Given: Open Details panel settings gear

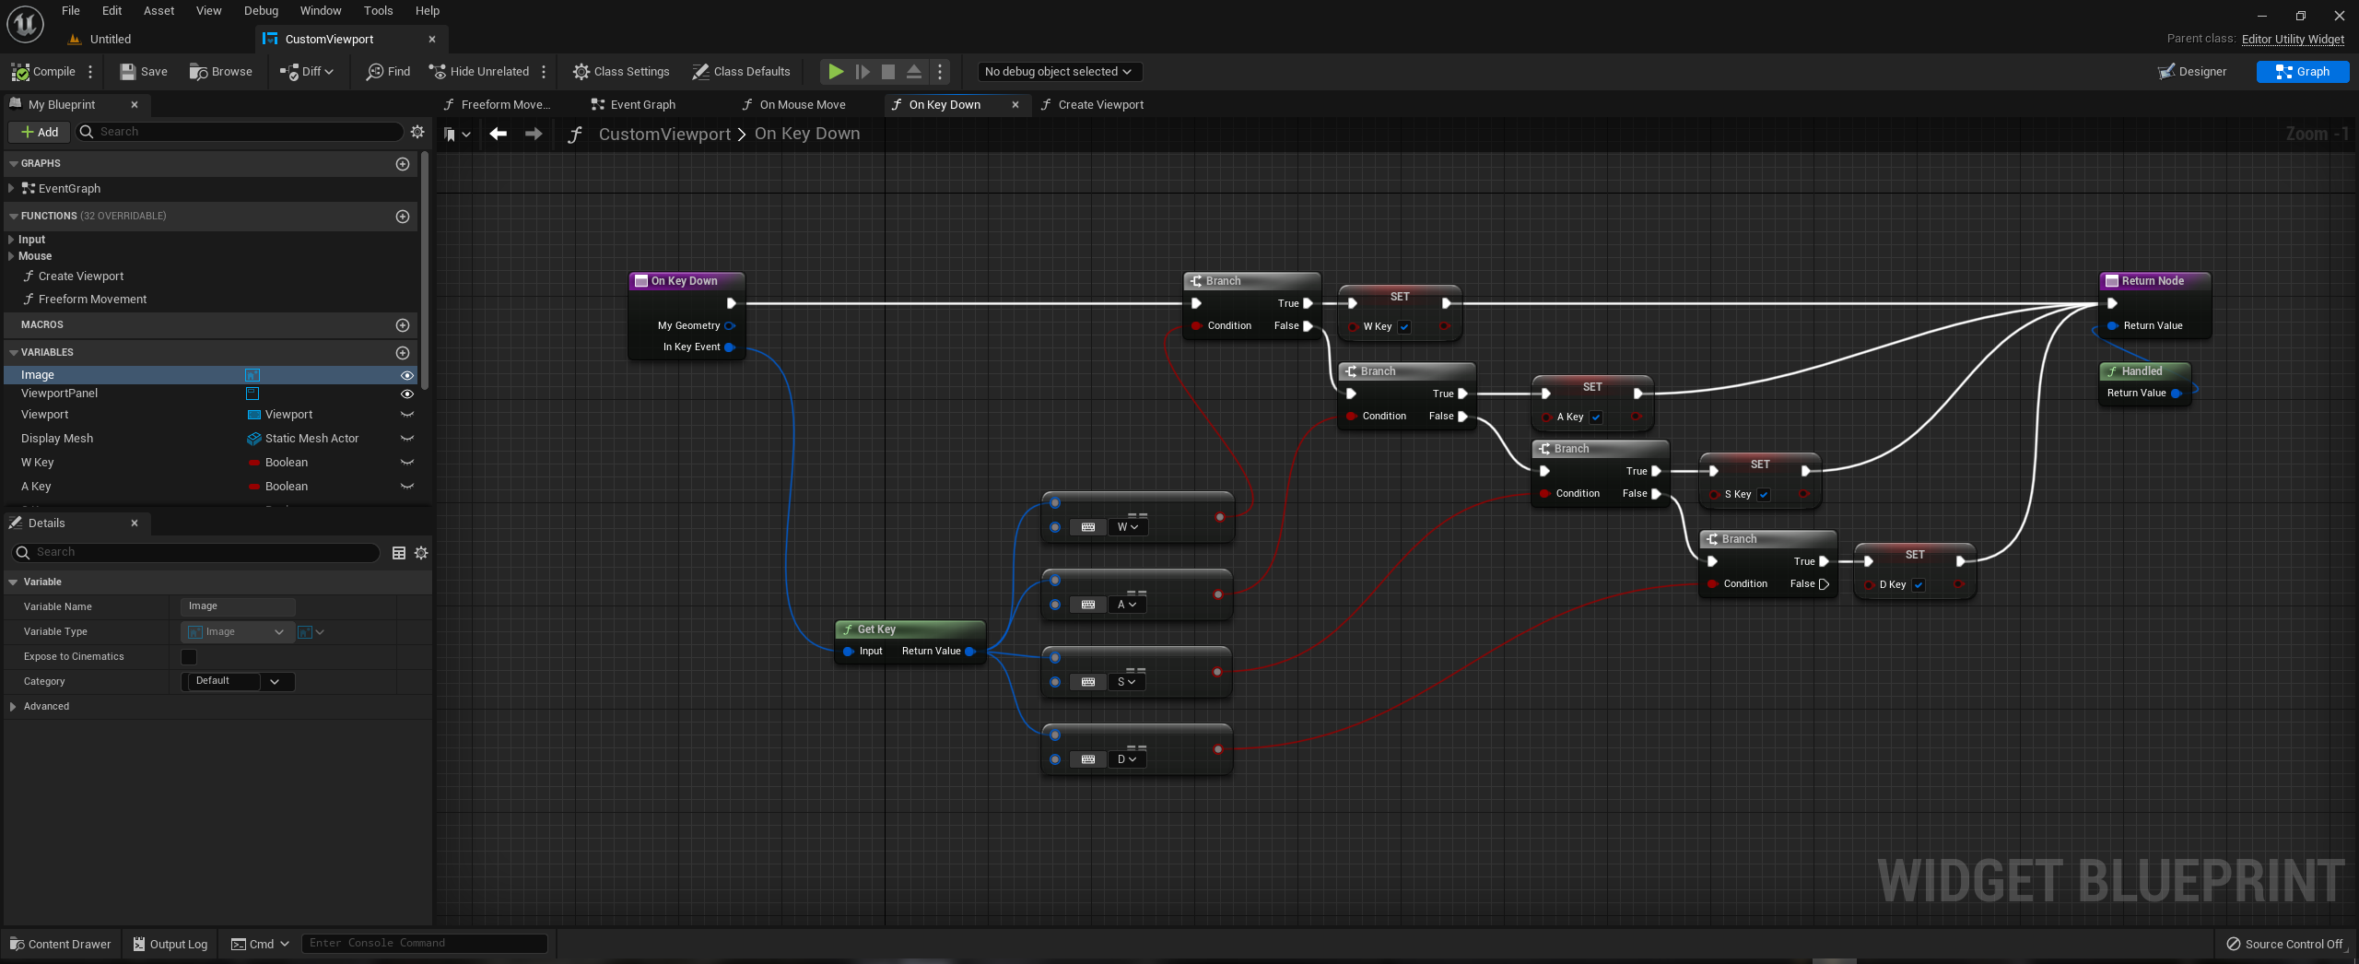Looking at the screenshot, I should [421, 553].
